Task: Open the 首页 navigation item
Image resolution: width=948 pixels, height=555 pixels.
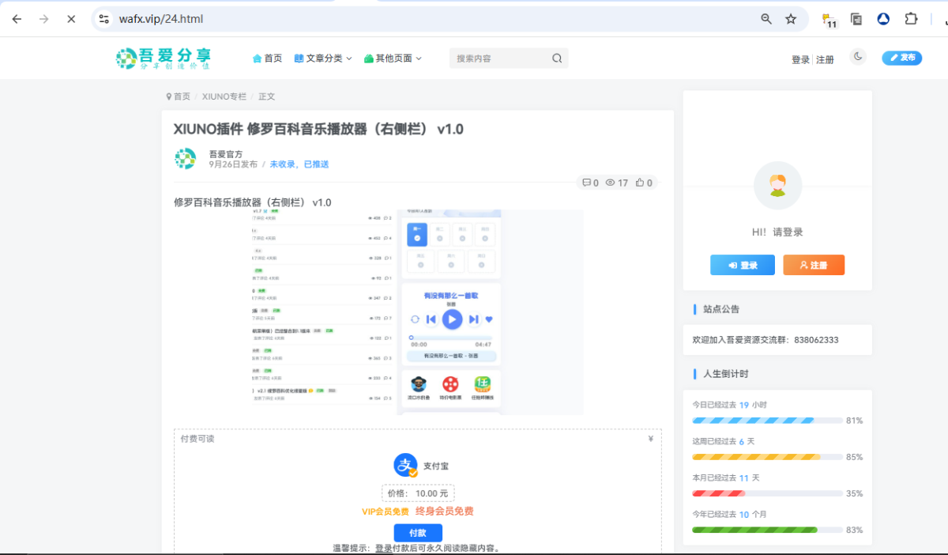Action: point(267,59)
